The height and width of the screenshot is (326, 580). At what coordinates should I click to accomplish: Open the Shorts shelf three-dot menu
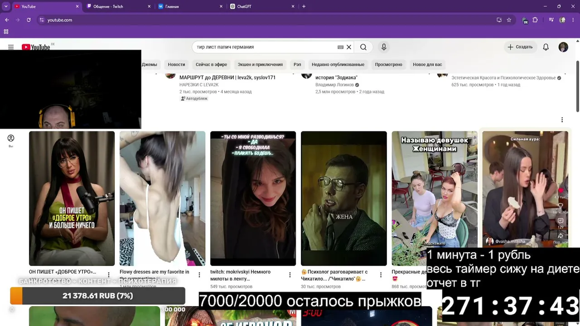pos(562,120)
